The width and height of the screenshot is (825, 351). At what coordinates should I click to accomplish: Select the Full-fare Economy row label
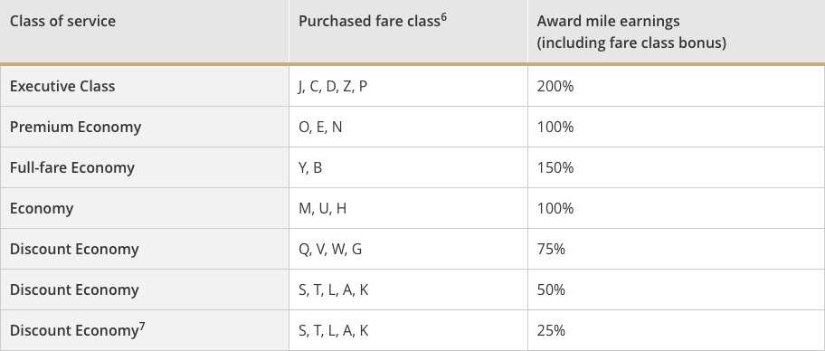click(72, 167)
